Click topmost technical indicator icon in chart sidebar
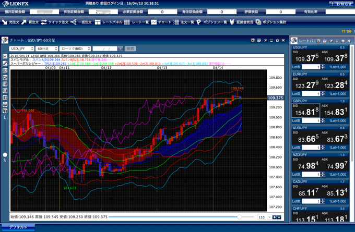 click(x=5, y=56)
